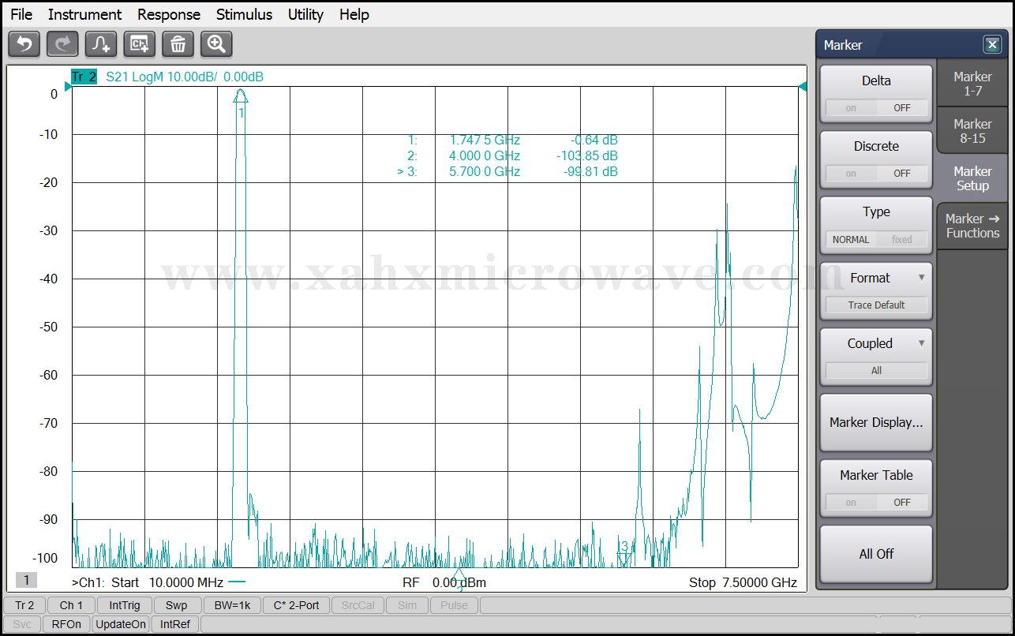The image size is (1015, 636).
Task: Click the magnifier zoom icon
Action: [x=216, y=44]
